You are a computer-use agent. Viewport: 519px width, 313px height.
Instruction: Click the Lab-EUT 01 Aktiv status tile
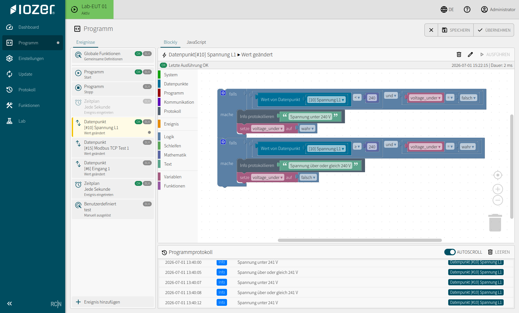89,9
